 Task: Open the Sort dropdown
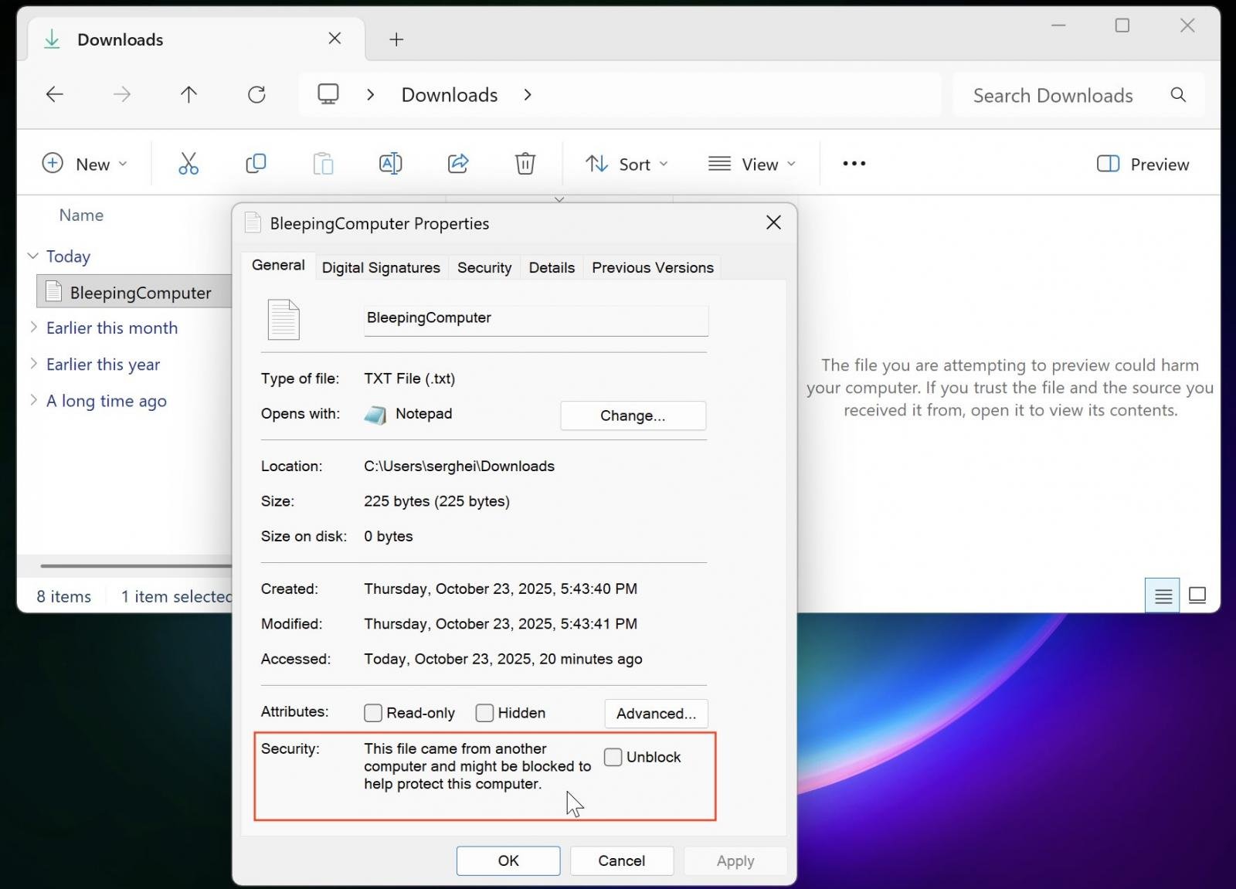628,163
